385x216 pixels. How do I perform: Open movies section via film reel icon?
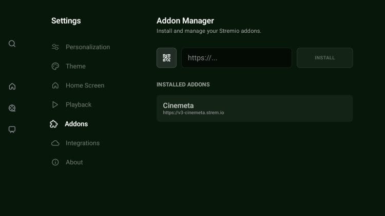pos(12,108)
